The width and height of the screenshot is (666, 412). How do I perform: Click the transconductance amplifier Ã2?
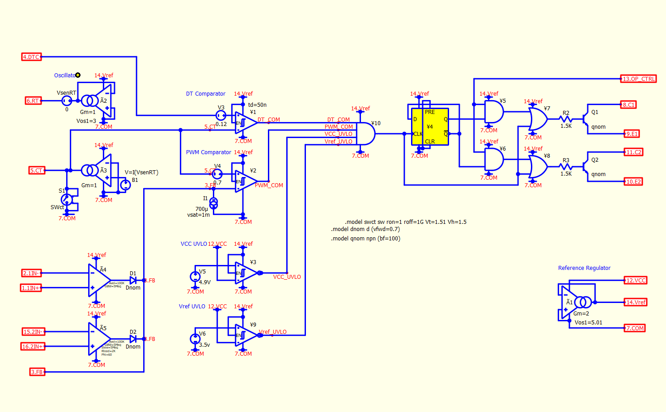coord(97,101)
